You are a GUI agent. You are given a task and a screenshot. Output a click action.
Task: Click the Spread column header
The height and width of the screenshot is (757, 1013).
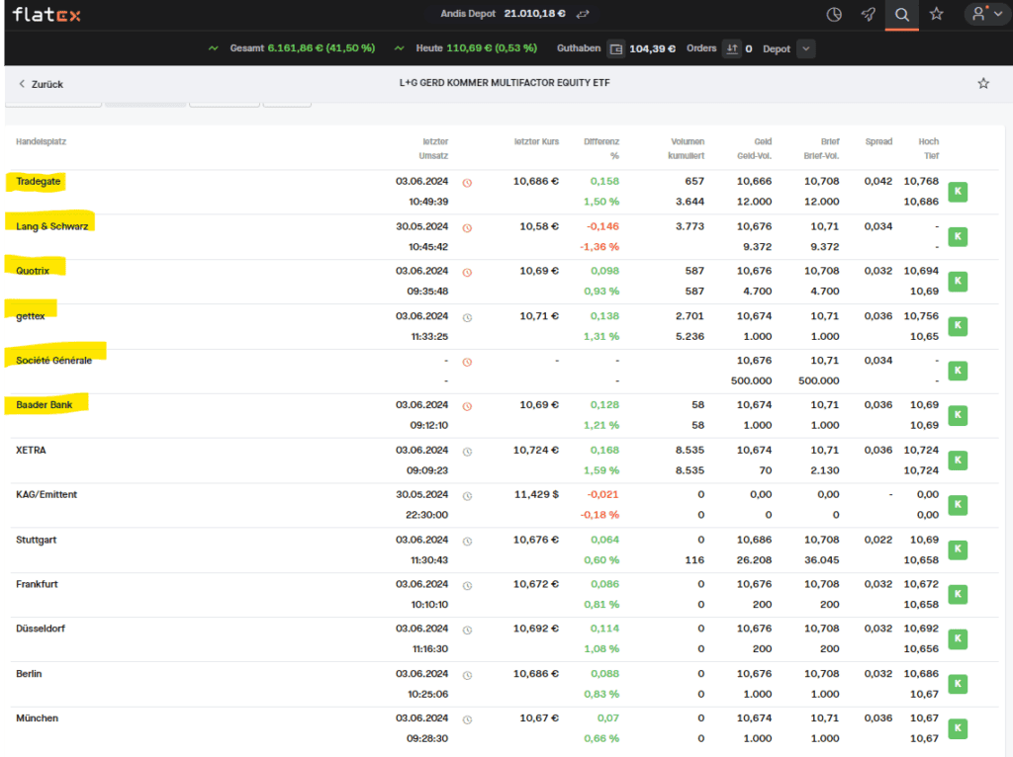[878, 142]
